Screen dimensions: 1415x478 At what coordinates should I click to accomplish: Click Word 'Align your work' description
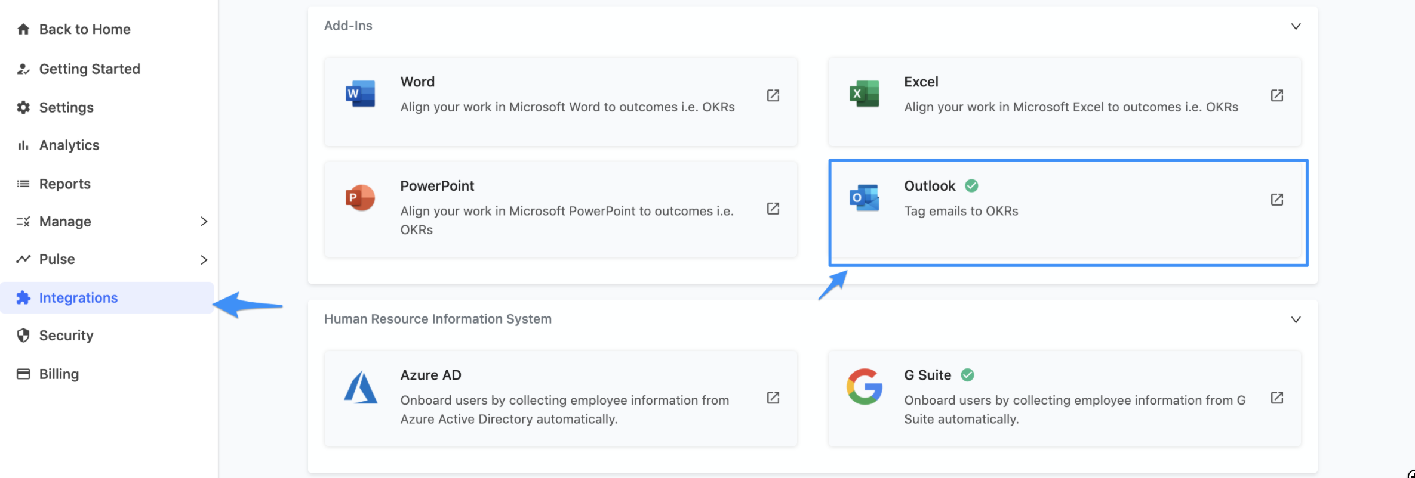567,107
